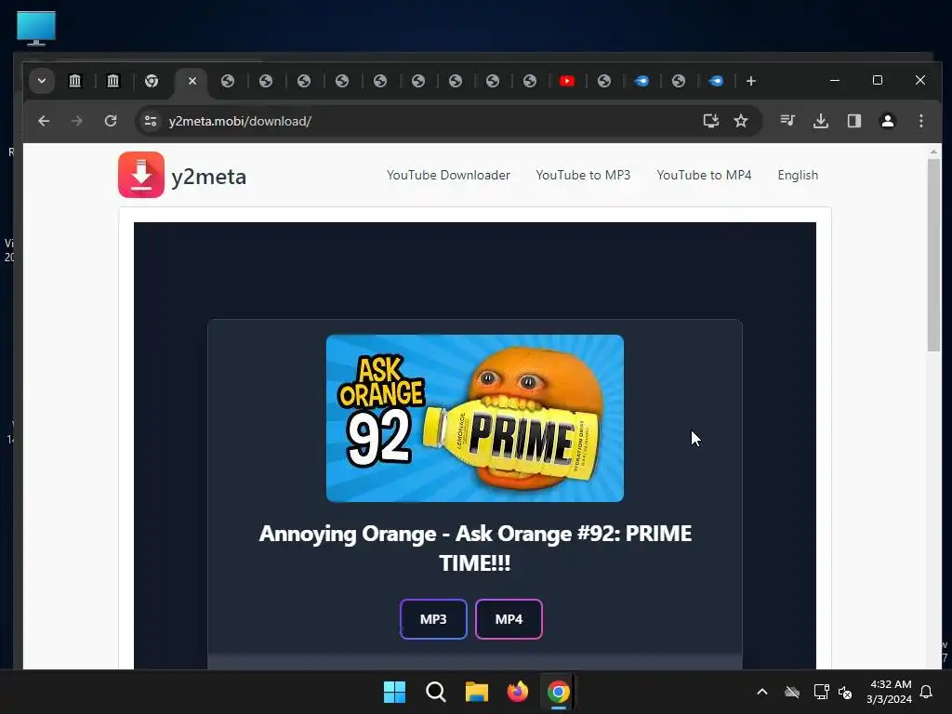This screenshot has height=714, width=952.
Task: Click the forward navigation arrow
Action: point(76,121)
